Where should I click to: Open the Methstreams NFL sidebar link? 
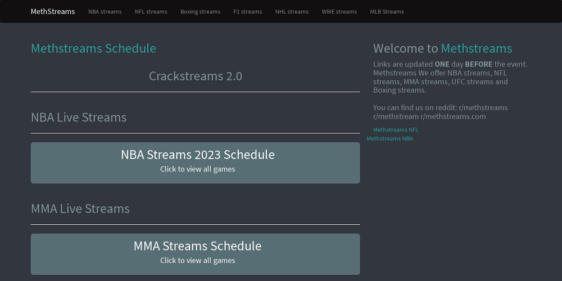coord(396,130)
